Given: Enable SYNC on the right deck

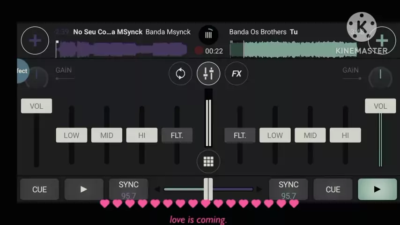Looking at the screenshot, I should pos(289,189).
